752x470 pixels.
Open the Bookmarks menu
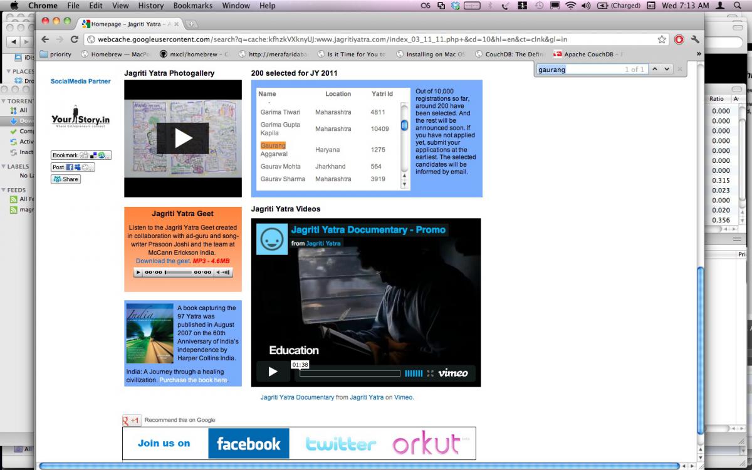pyautogui.click(x=193, y=6)
